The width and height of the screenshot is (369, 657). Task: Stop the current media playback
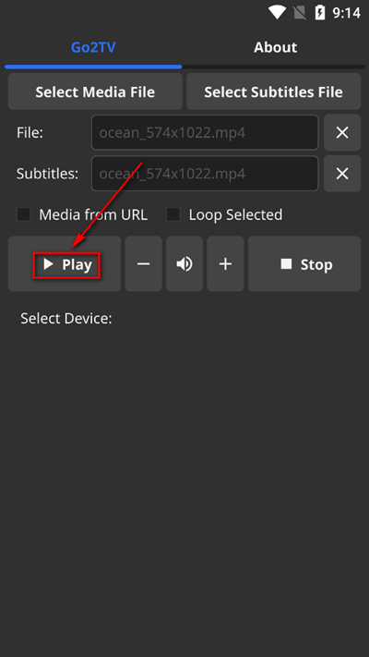[x=304, y=263]
